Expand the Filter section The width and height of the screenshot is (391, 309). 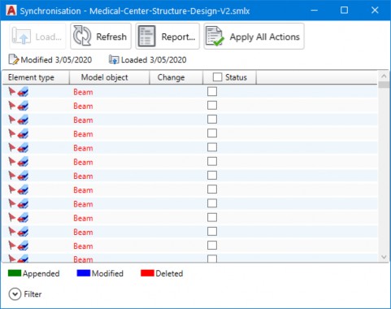point(15,294)
